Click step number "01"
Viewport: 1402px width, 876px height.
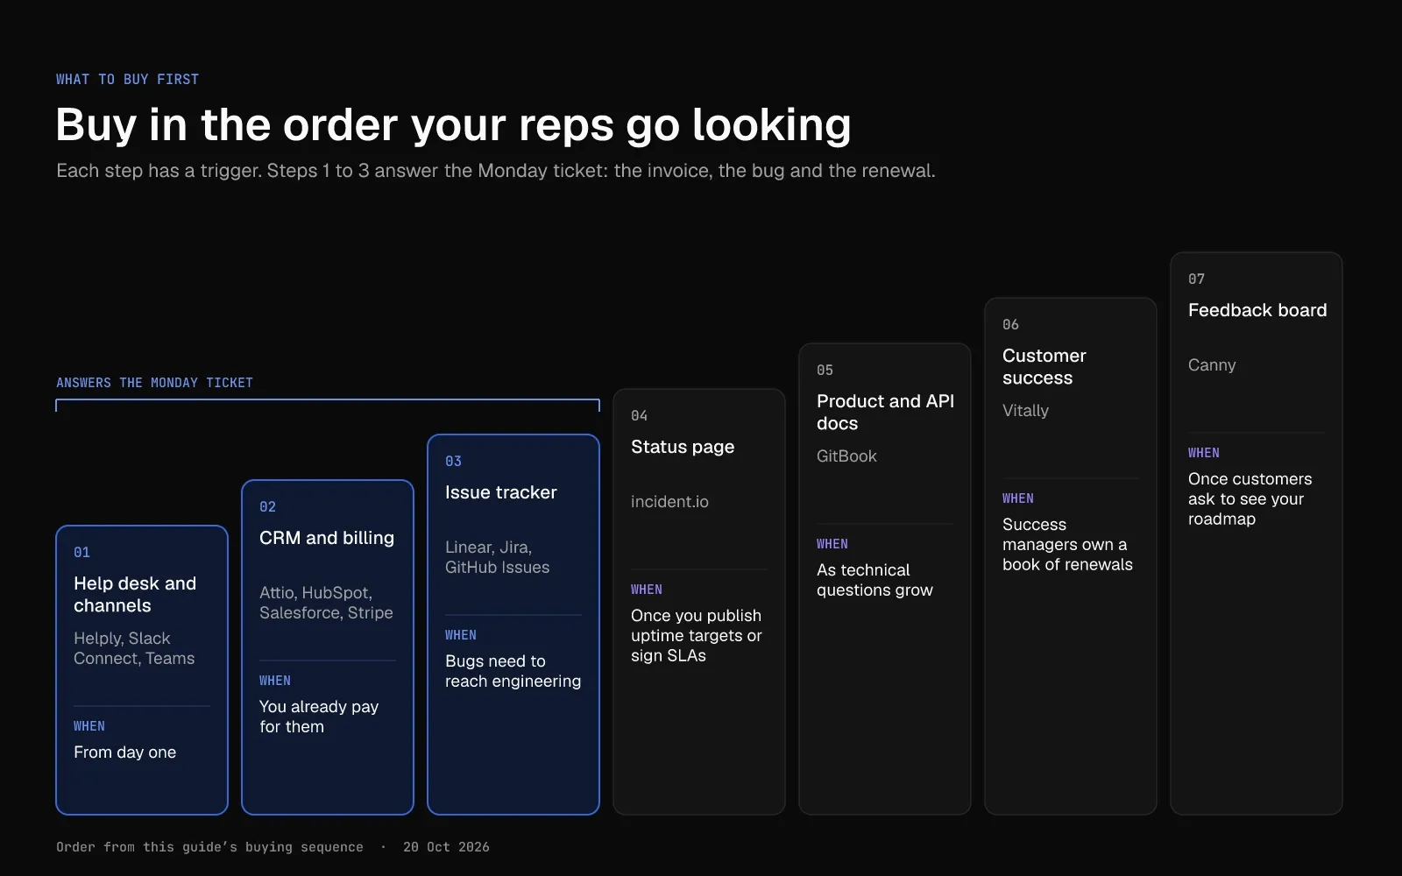pyautogui.click(x=81, y=553)
